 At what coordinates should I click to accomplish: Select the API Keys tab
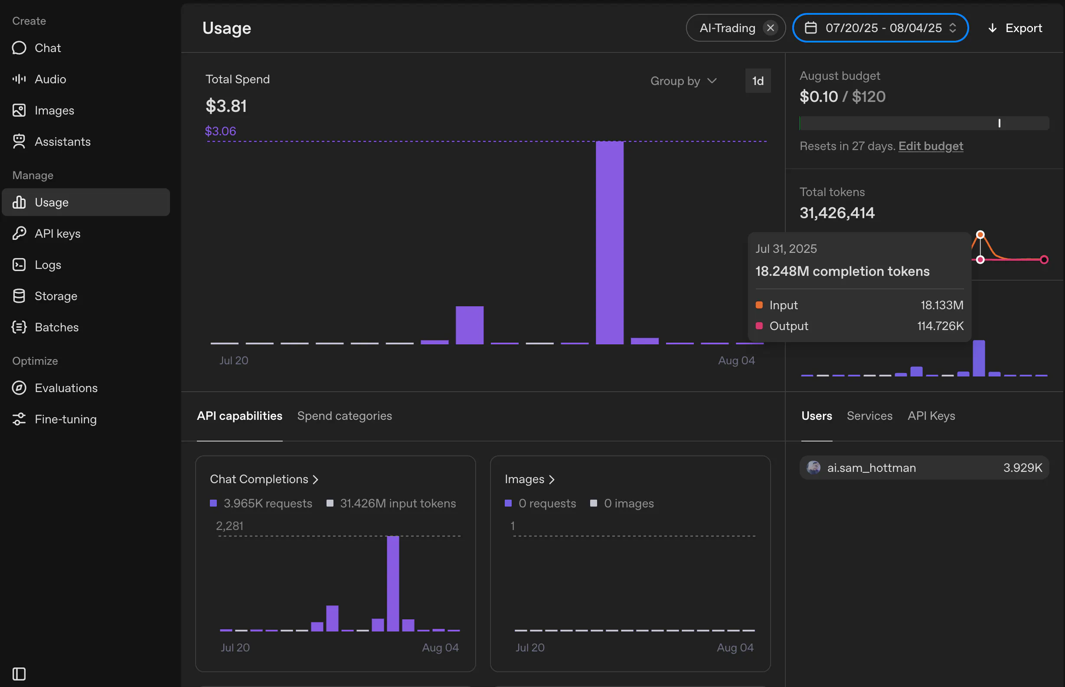pyautogui.click(x=931, y=416)
